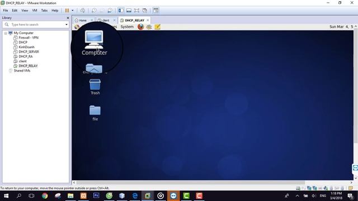Open the View menu
358x201 pixels.
[x=25, y=11]
